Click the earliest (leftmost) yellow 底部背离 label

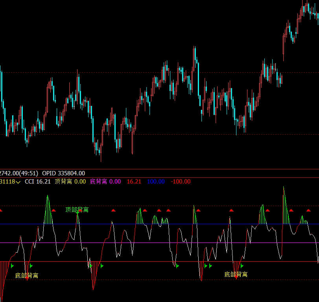coord(27,275)
